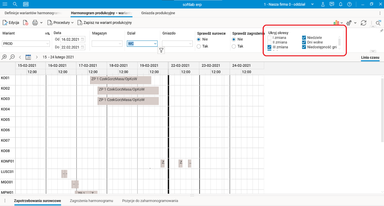Open the user account icon

323,4
